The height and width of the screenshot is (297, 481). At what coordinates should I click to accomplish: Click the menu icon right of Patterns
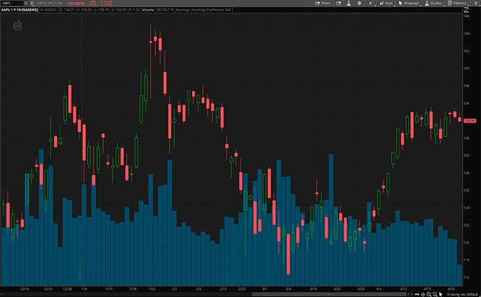[476, 3]
